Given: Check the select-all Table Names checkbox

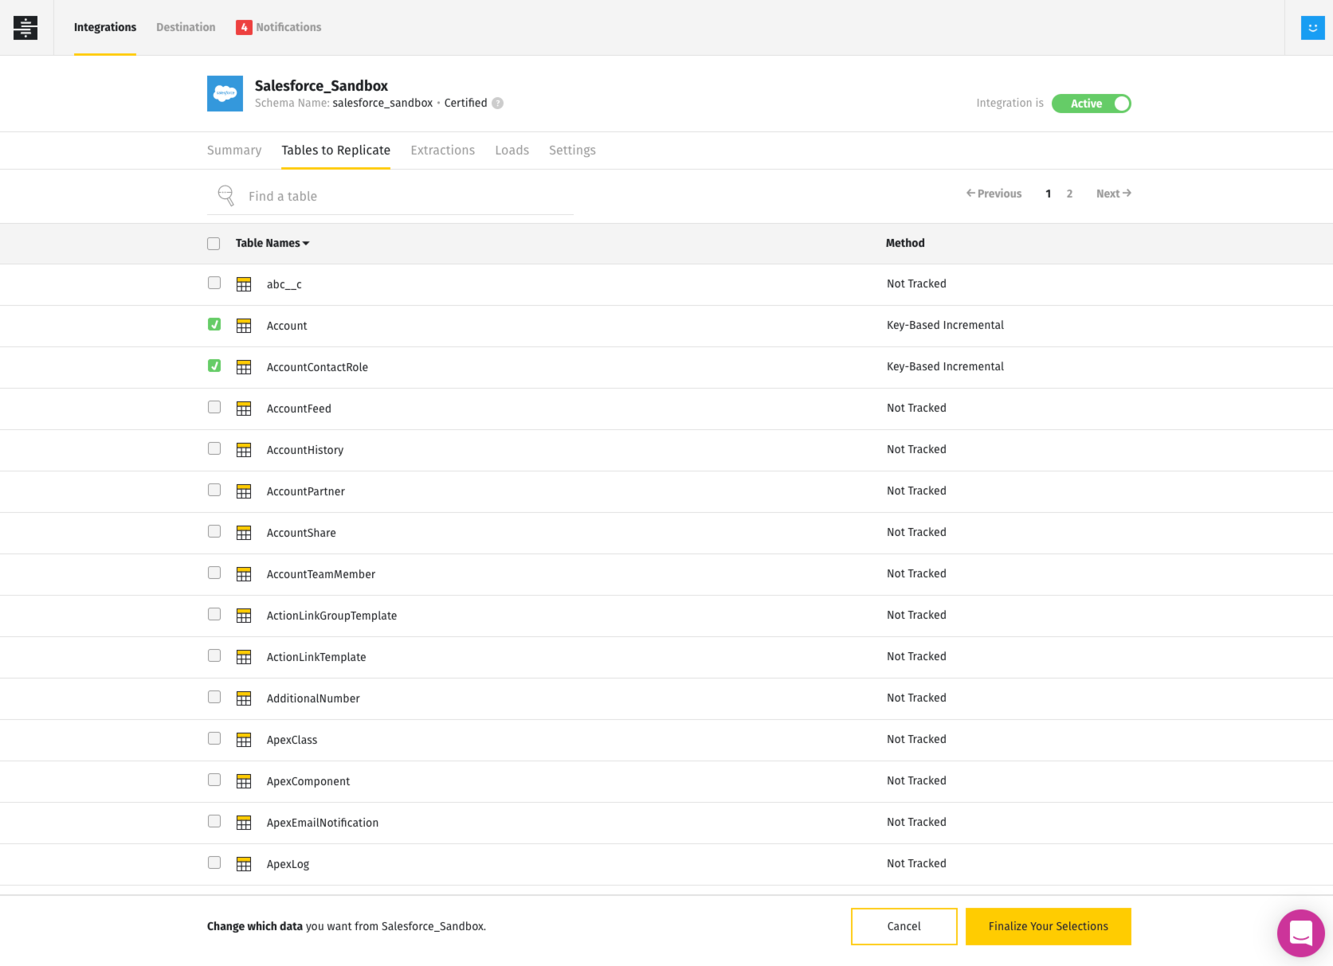Looking at the screenshot, I should (x=214, y=244).
